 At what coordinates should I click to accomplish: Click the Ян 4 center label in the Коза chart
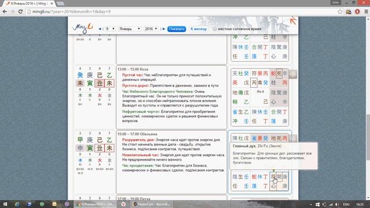[x=260, y=91]
